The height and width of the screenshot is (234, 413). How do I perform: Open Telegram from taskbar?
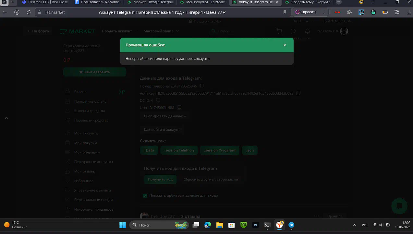[291, 225]
